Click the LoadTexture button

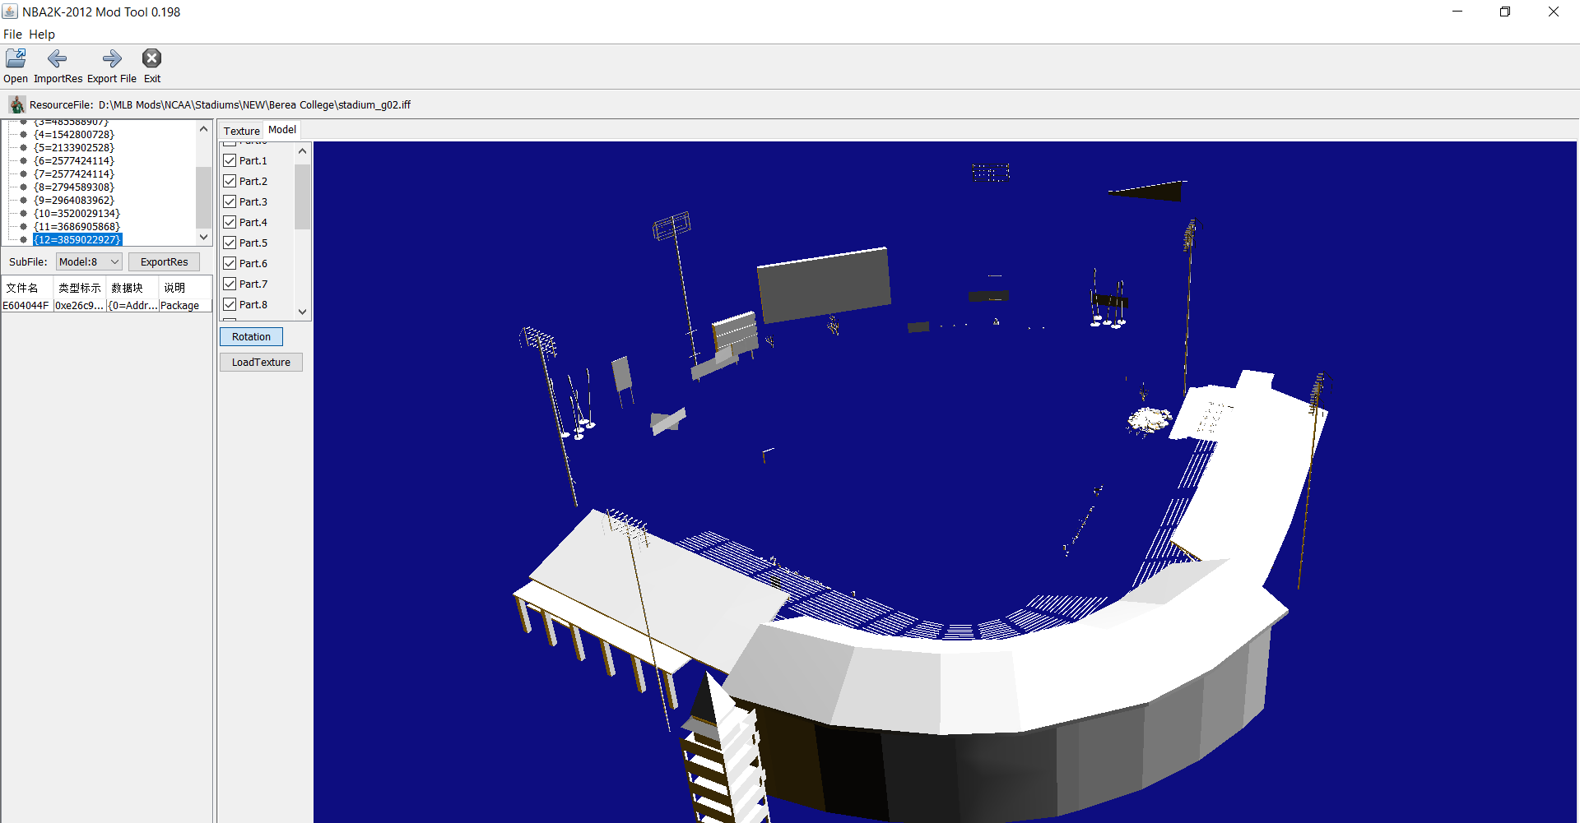[261, 362]
